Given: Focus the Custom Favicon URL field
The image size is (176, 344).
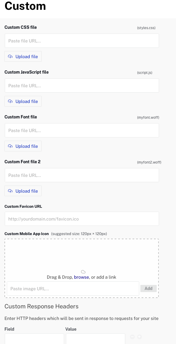Looking at the screenshot, I should (x=82, y=219).
